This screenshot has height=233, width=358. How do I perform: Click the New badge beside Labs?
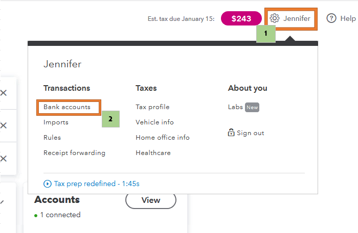(252, 108)
